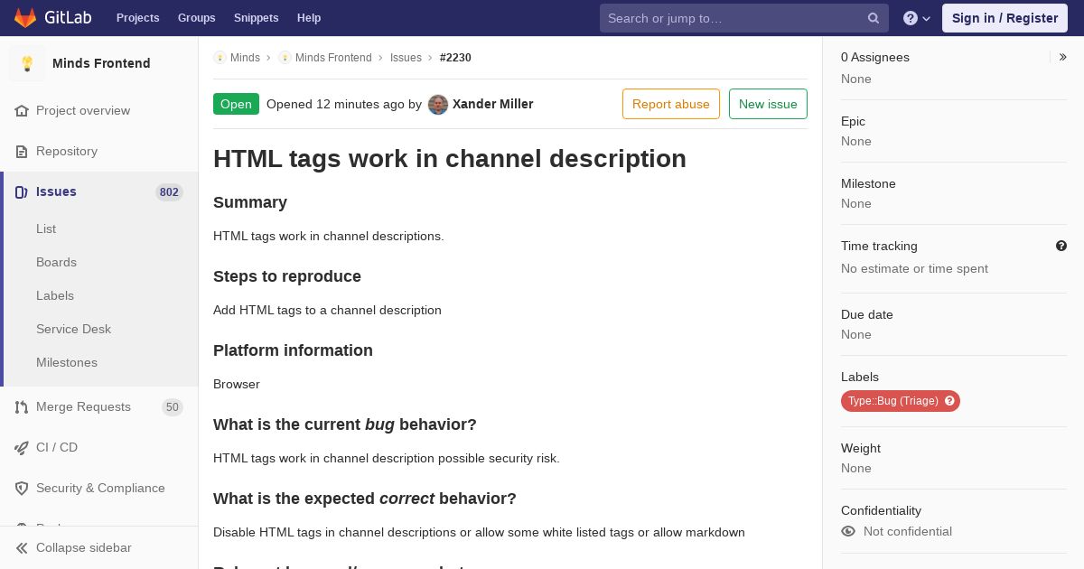Screen dimensions: 1084x569
Task: Open the Projects menu
Action: click(x=138, y=18)
